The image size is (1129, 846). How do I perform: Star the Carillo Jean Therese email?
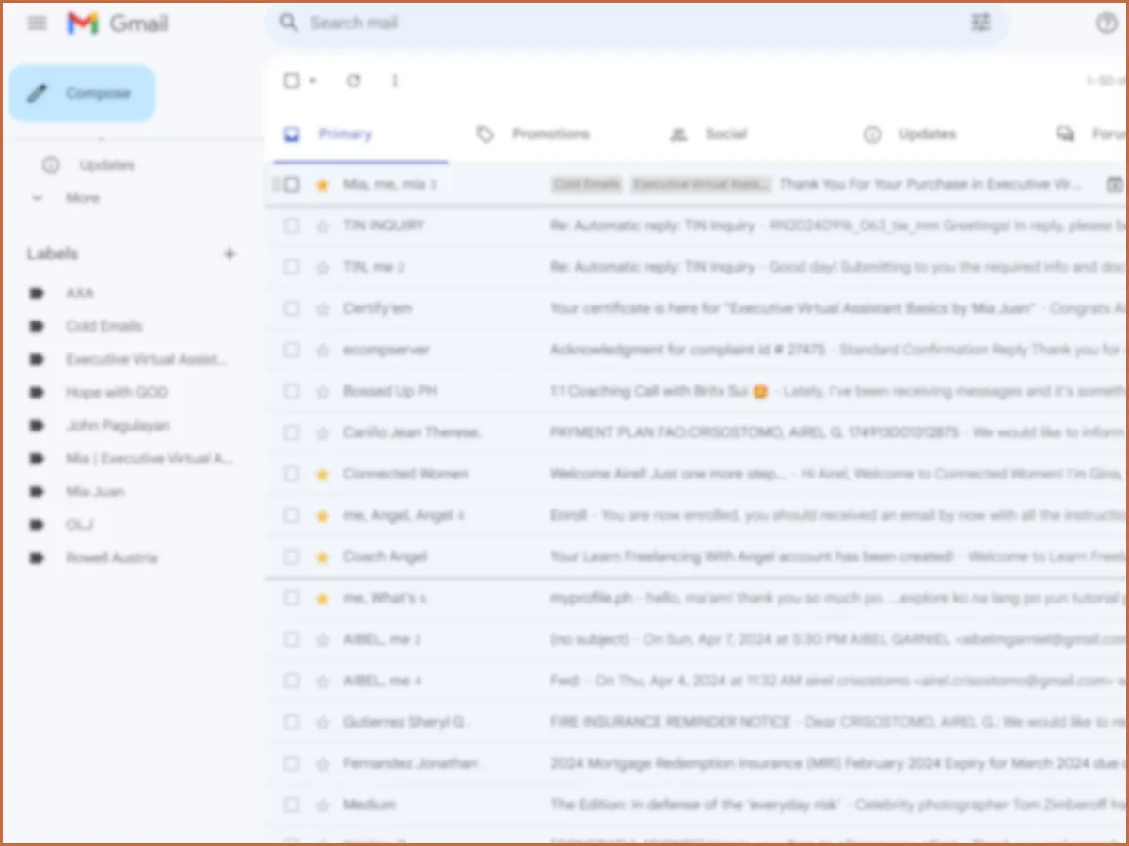click(323, 432)
